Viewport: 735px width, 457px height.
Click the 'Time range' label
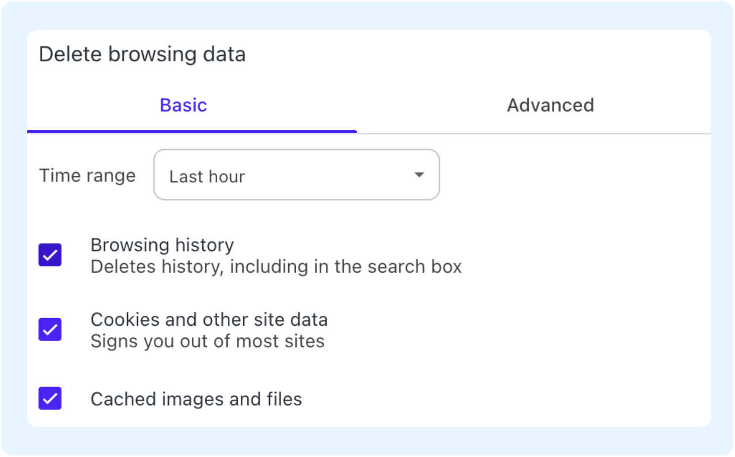pyautogui.click(x=87, y=176)
